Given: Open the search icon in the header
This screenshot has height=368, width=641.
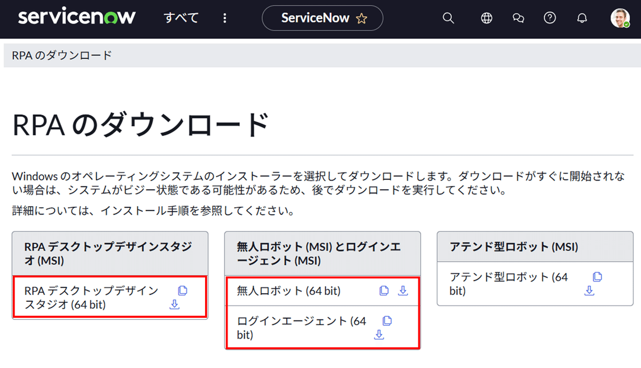Looking at the screenshot, I should tap(448, 18).
